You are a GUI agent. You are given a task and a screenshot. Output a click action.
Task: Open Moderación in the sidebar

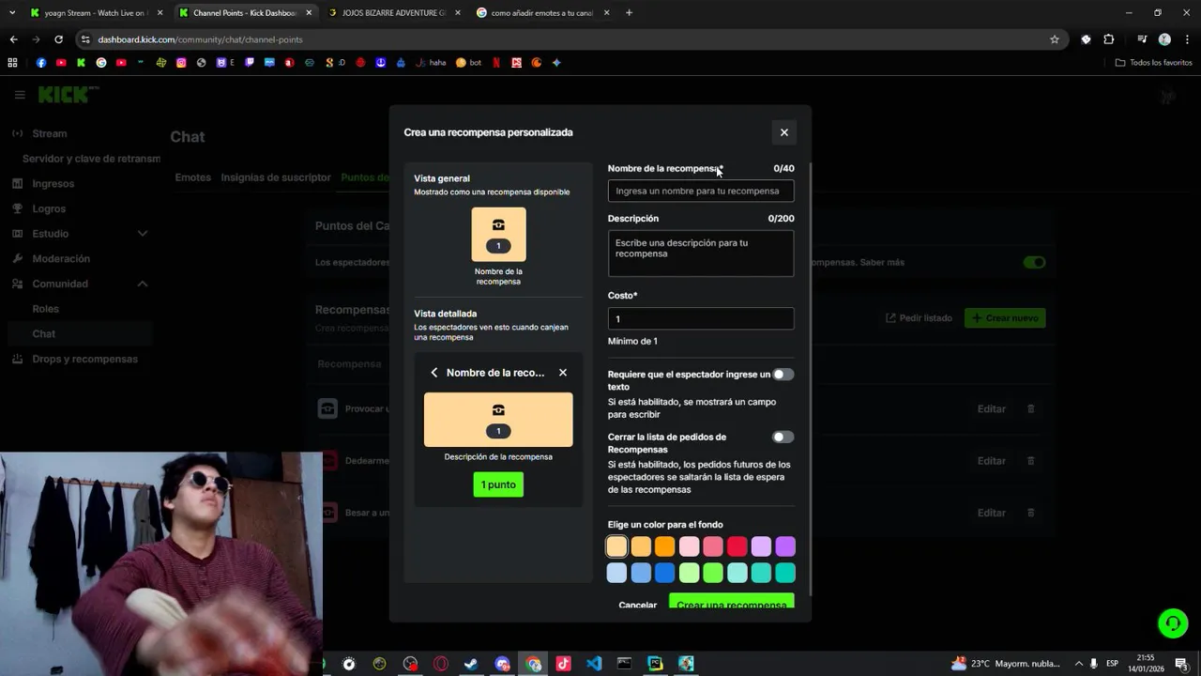61,259
